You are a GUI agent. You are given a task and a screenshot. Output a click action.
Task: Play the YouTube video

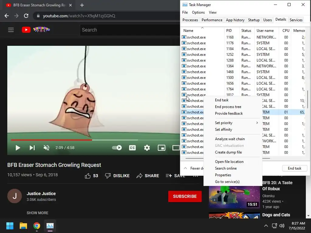(x=18, y=148)
